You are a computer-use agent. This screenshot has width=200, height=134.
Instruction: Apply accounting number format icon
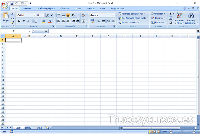[92, 21]
